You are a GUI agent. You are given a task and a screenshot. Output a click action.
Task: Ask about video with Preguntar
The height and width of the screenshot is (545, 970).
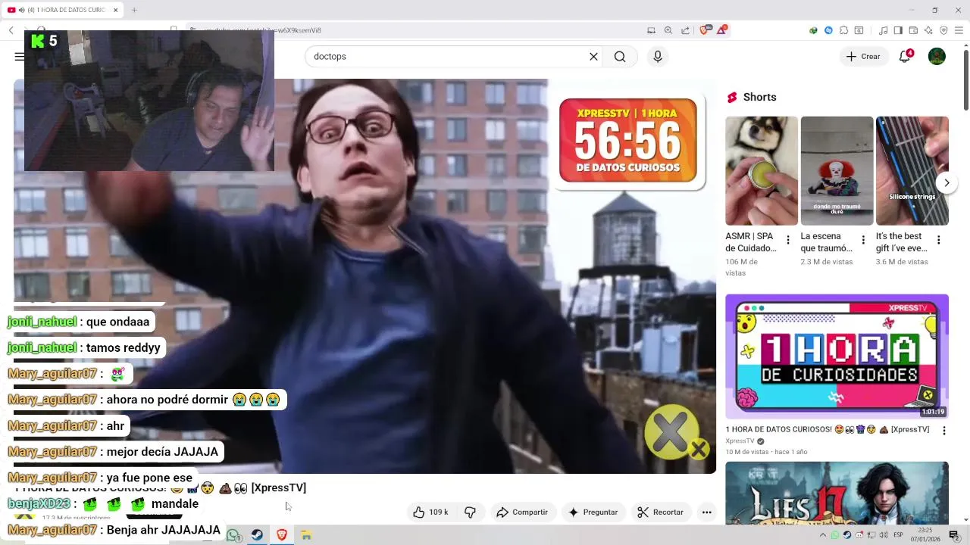(593, 512)
